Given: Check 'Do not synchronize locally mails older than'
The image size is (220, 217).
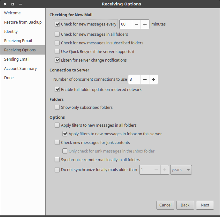Looking at the screenshot, I should (x=57, y=170).
